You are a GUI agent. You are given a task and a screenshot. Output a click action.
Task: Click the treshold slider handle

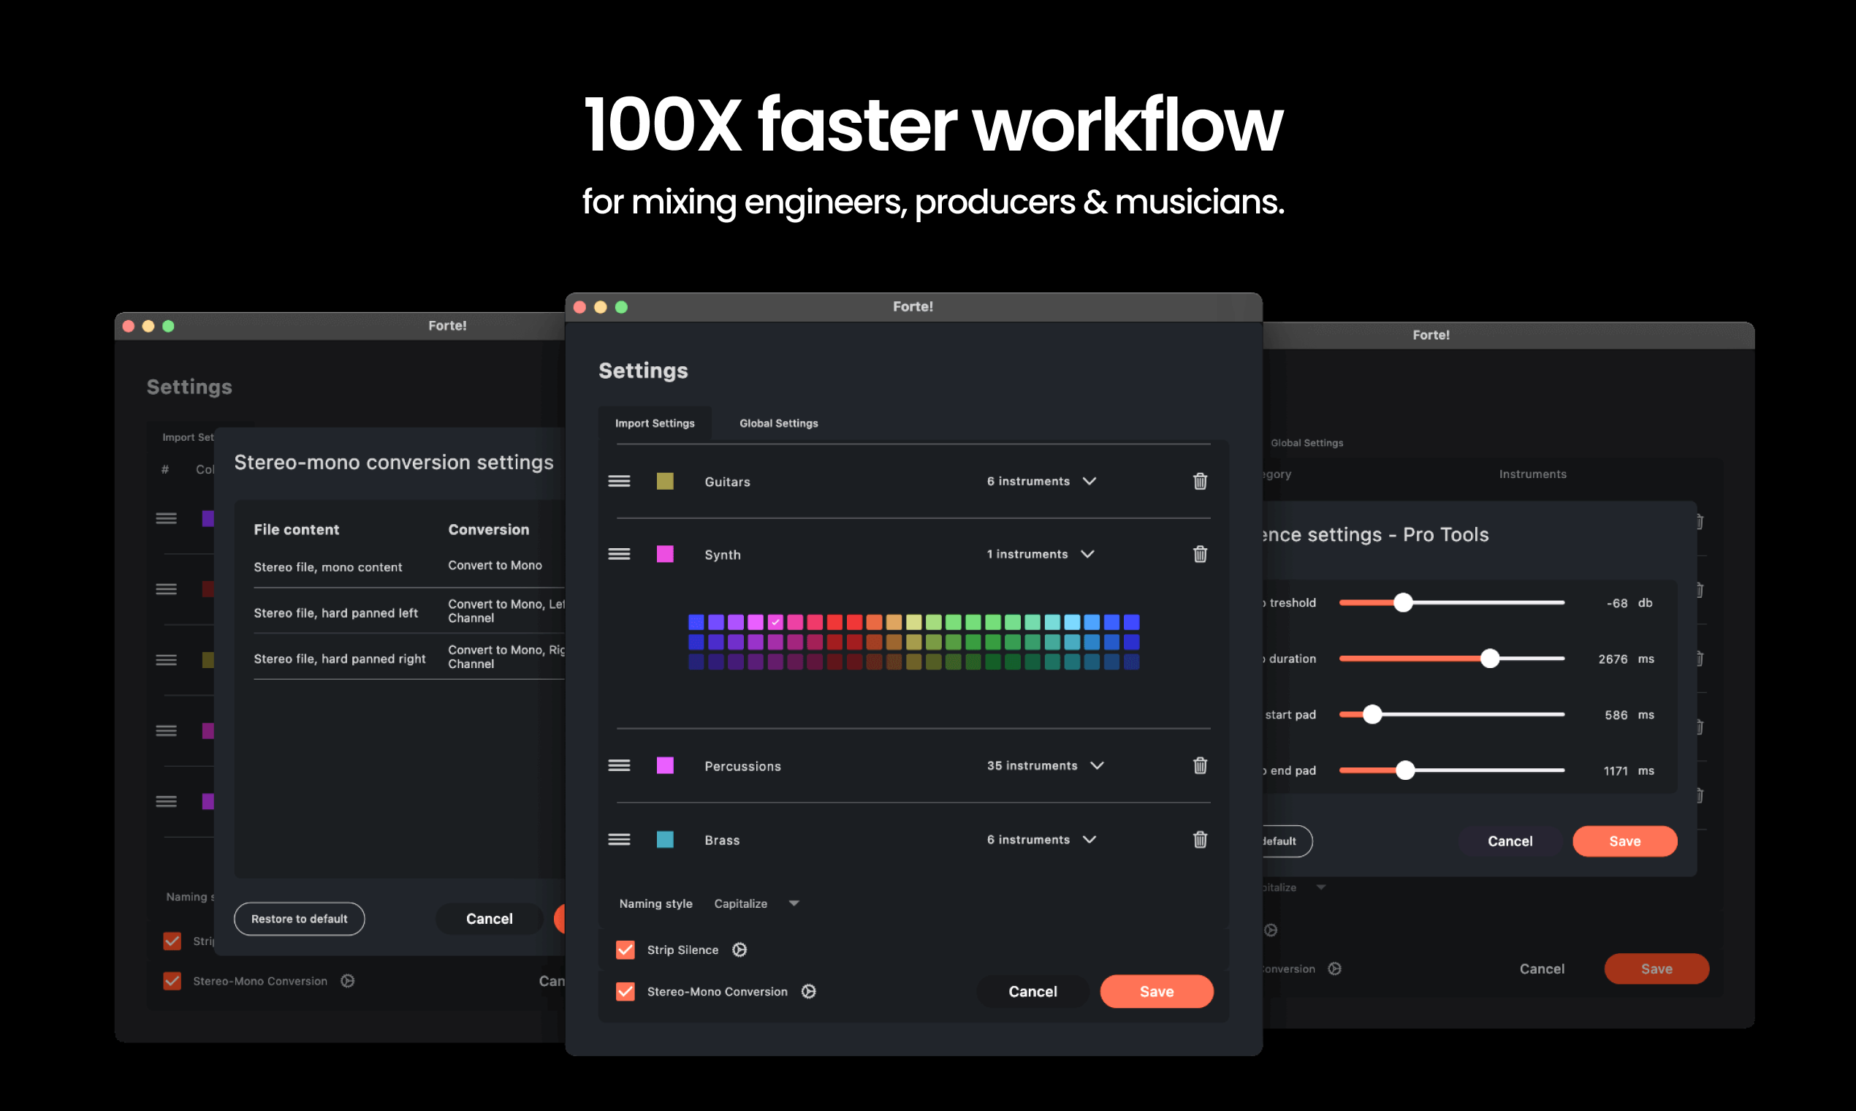1403,603
